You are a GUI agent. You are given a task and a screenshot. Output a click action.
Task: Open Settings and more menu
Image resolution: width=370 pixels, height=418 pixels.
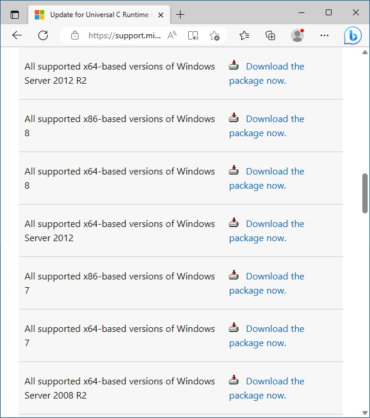(325, 35)
